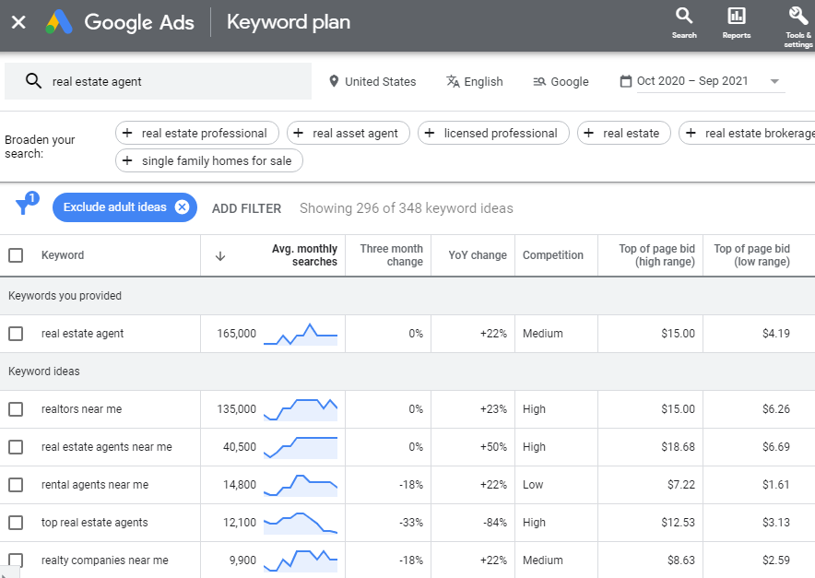Click the ADD FILTER button
The height and width of the screenshot is (578, 815).
246,208
